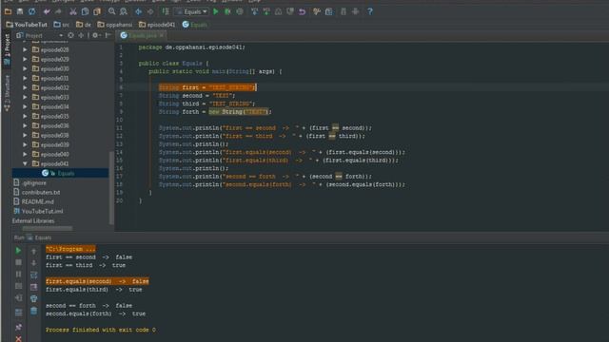
Task: Open Project panel gear options
Action: click(x=95, y=35)
